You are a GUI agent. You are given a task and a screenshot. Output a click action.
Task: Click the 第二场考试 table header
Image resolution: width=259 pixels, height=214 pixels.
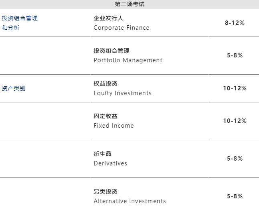click(x=129, y=4)
